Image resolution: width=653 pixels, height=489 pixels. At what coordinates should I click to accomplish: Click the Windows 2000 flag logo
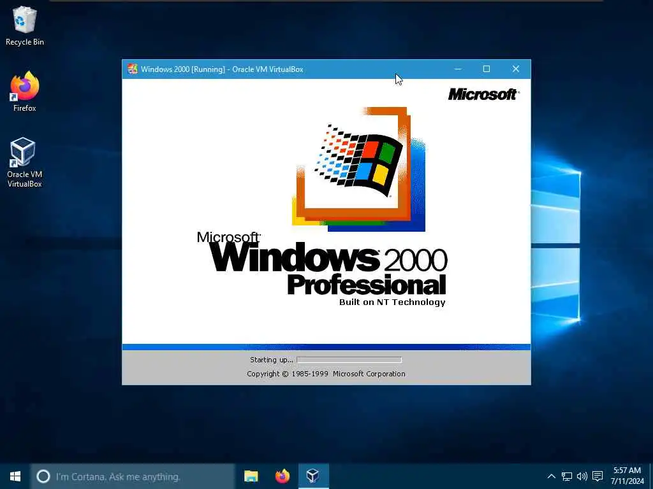pyautogui.click(x=358, y=160)
